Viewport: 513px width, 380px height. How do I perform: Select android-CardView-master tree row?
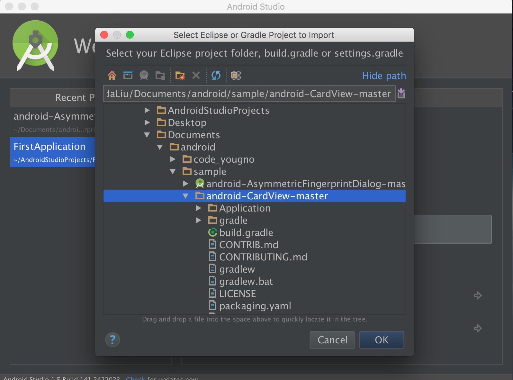(255, 196)
